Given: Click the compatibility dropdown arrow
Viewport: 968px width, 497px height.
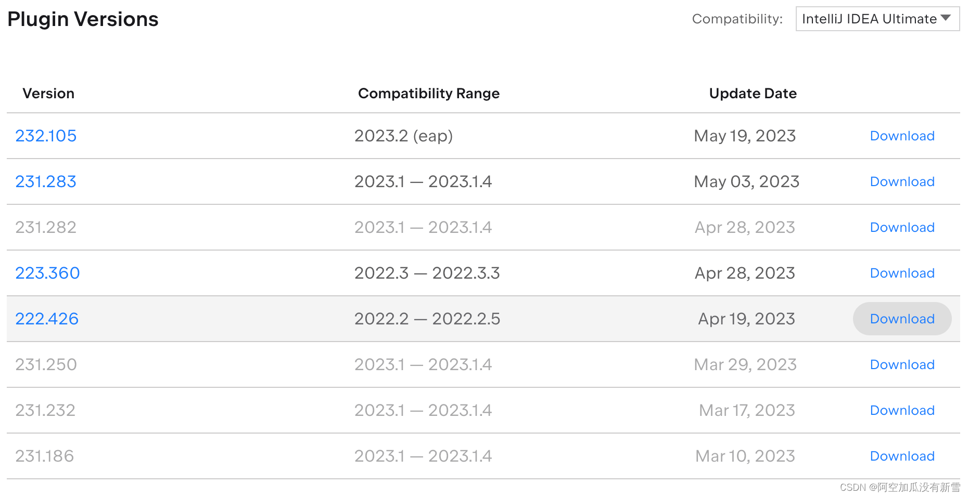Looking at the screenshot, I should 946,18.
